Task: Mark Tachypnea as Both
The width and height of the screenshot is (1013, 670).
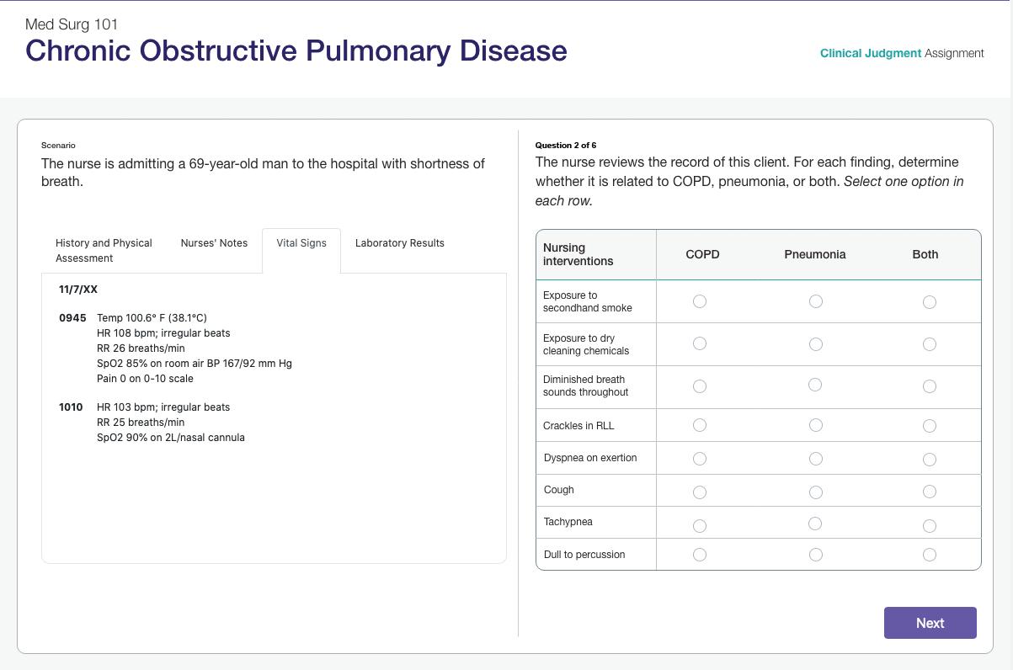Action: point(930,526)
